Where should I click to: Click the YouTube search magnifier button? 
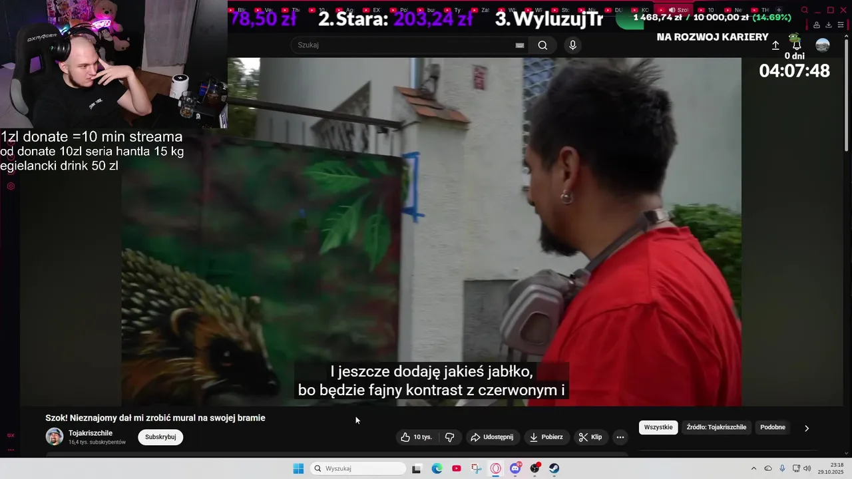click(542, 45)
